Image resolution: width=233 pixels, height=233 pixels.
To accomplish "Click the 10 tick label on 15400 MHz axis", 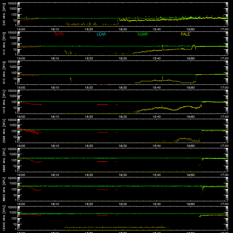I will [15, 224].
